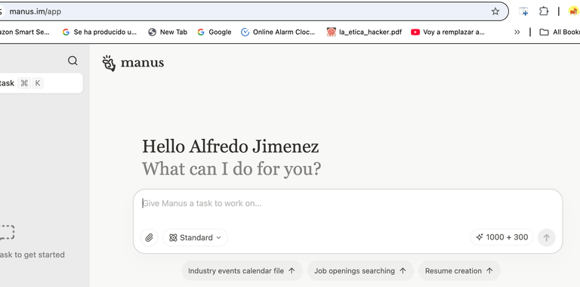Click the Manus hand logo

[109, 63]
